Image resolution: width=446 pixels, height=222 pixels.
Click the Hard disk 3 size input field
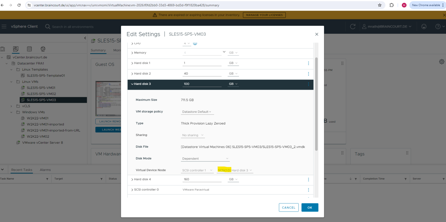tap(202, 83)
